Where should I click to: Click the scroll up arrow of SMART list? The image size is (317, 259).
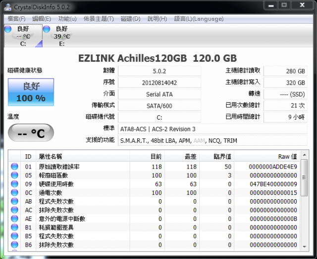[305, 155]
